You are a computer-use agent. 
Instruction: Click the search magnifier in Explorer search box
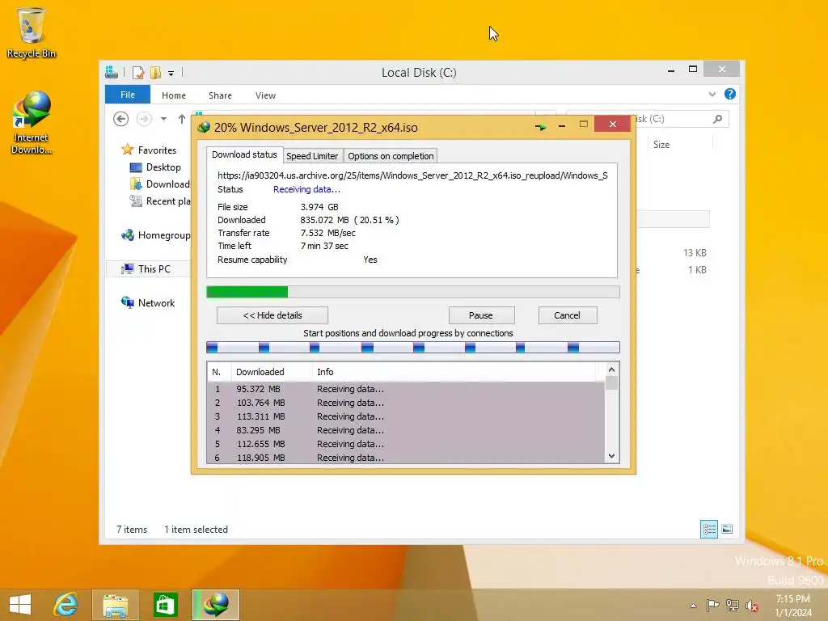pyautogui.click(x=717, y=119)
